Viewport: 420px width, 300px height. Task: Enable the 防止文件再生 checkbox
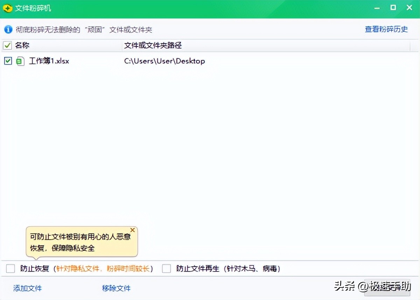pos(166,269)
